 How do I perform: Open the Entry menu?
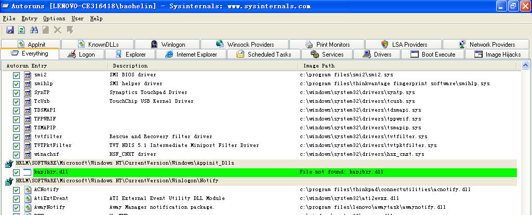click(30, 18)
